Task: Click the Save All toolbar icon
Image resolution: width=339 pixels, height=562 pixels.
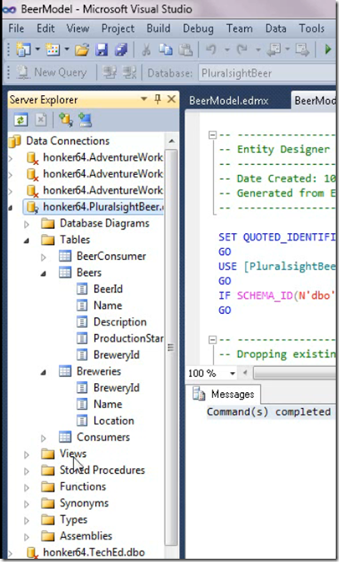Action: click(x=122, y=50)
